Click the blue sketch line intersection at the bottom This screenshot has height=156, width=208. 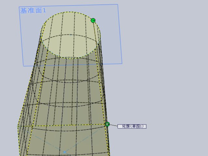click(65, 152)
